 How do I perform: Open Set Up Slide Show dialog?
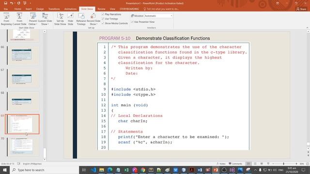coord(60,19)
